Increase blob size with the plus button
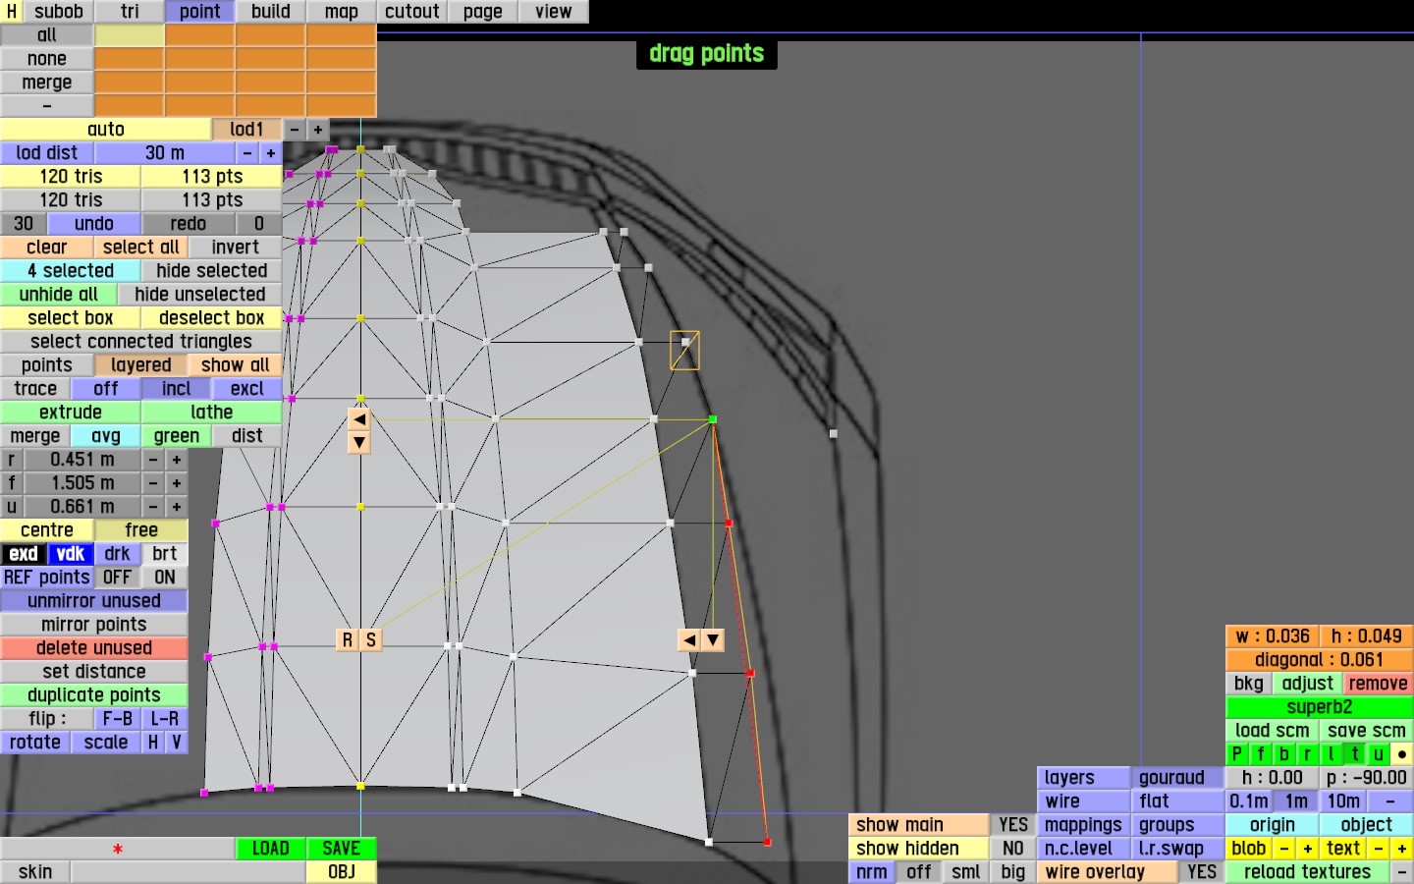 click(1308, 849)
